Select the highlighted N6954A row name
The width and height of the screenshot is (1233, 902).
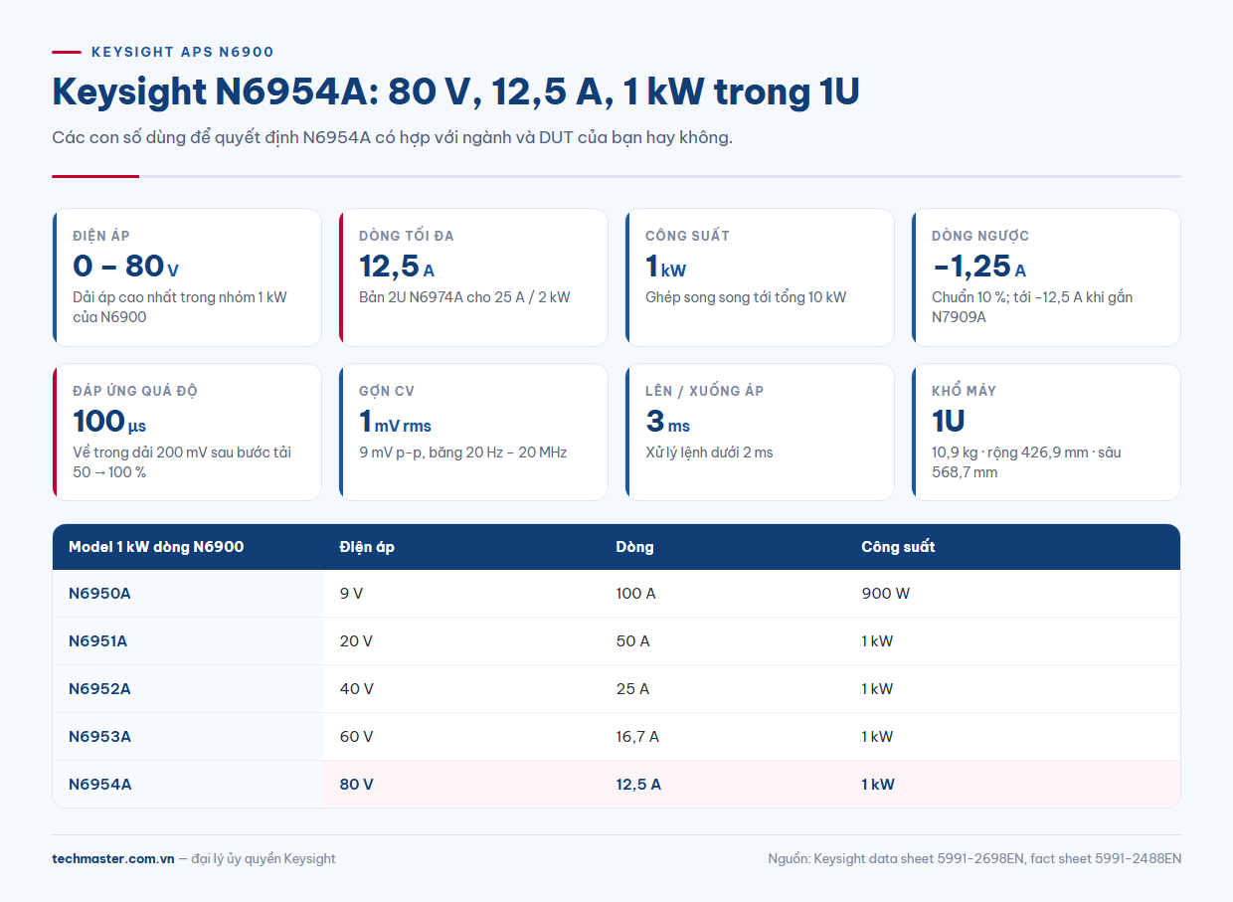pos(99,785)
